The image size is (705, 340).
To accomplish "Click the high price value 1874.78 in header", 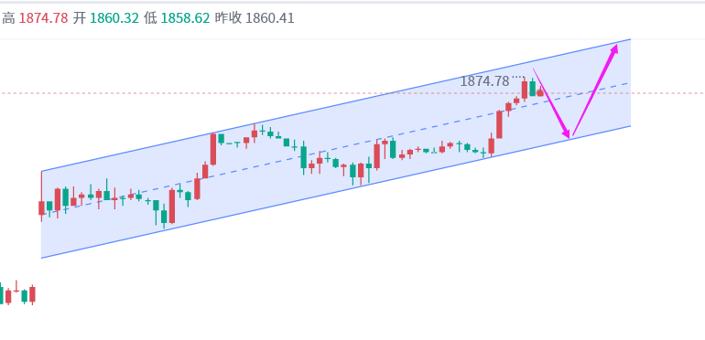I will point(44,18).
